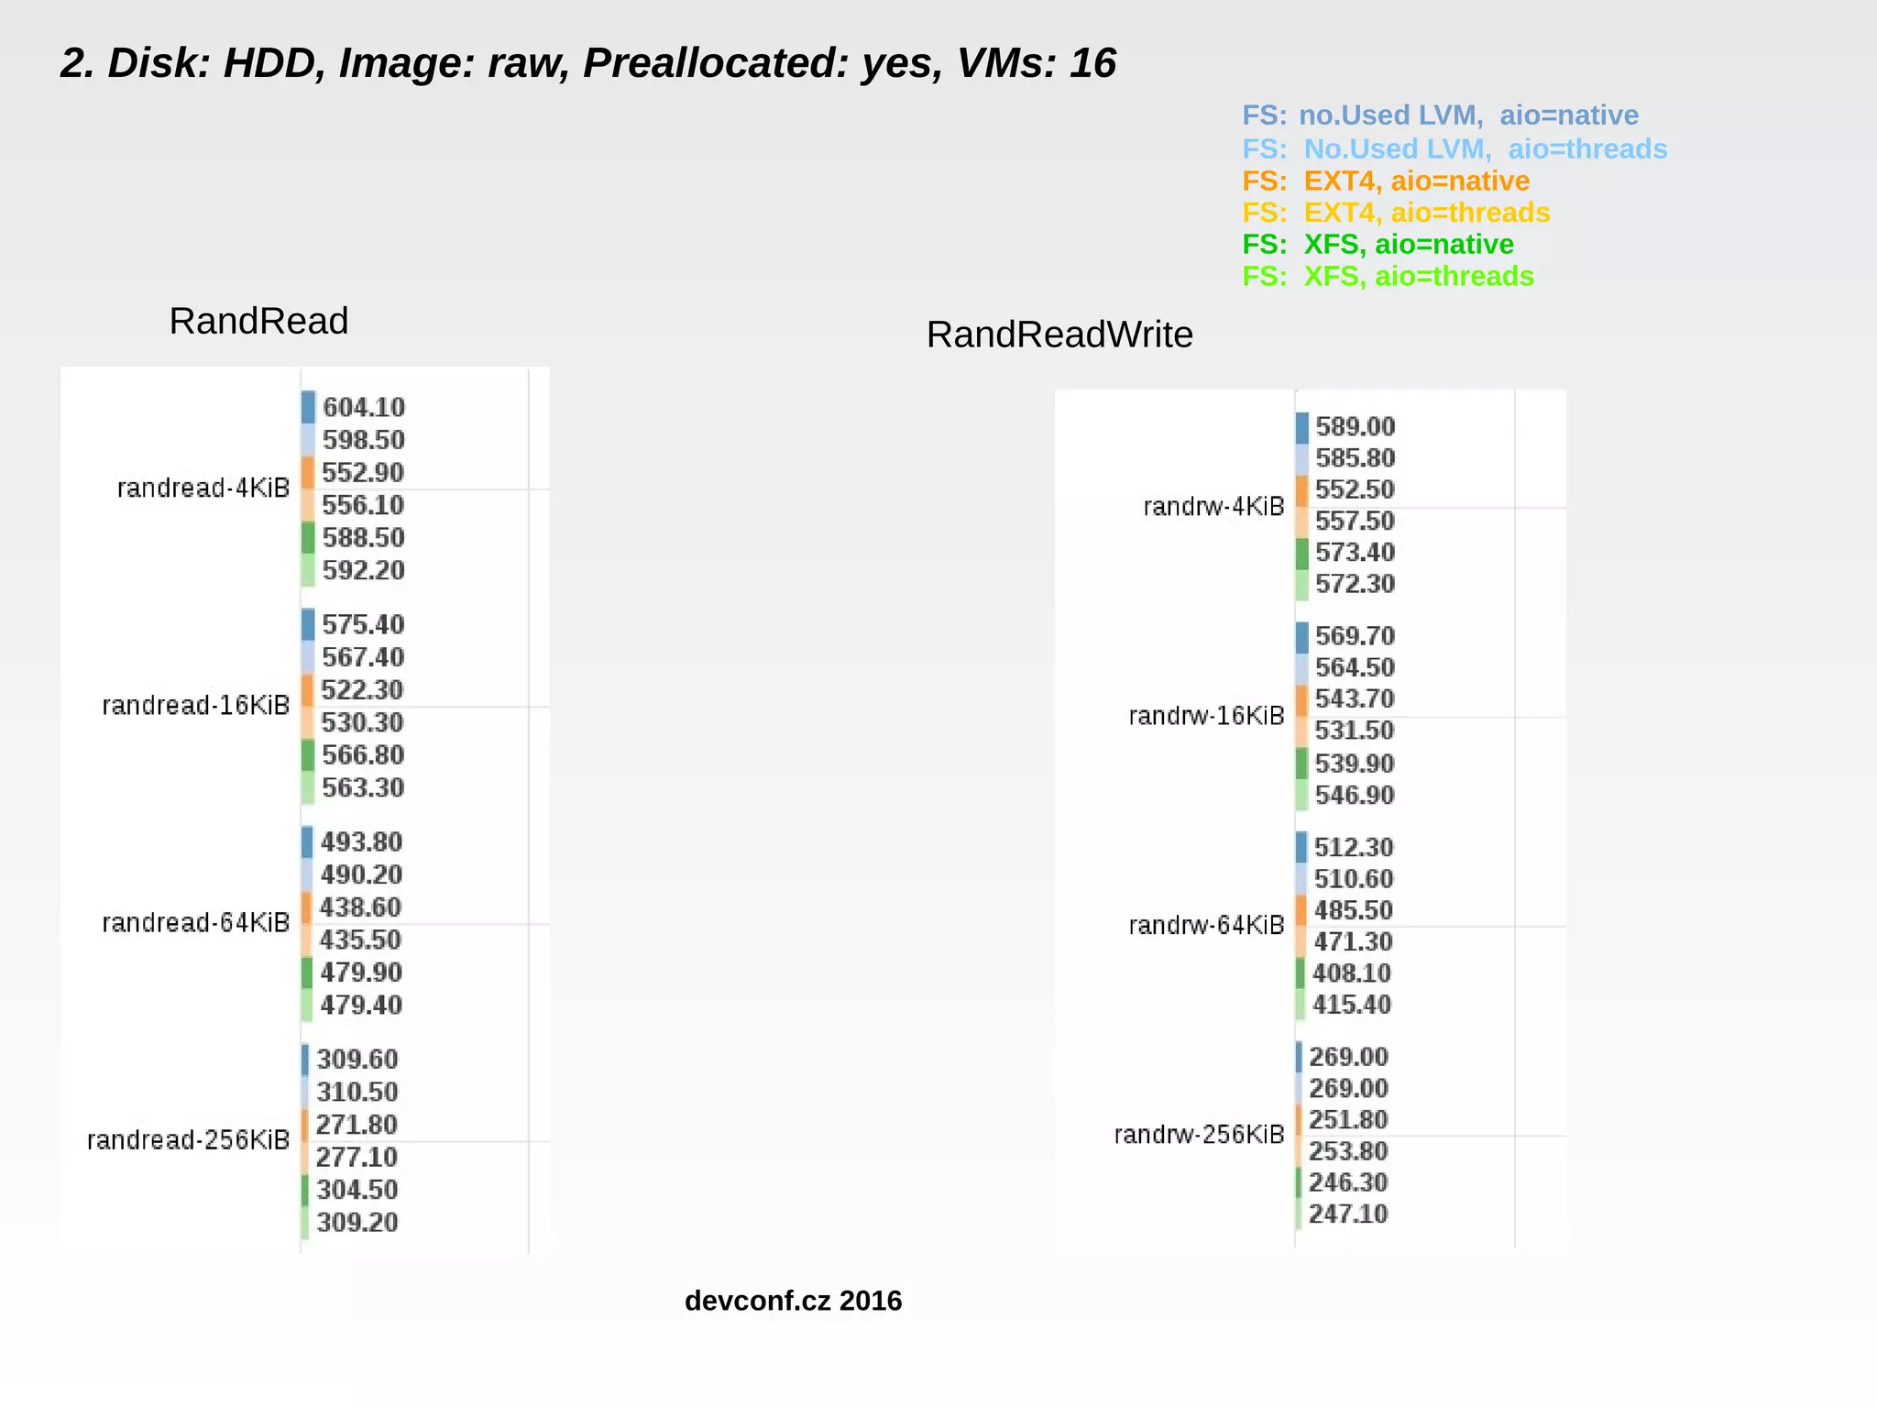Click the 512.30 value

coord(1354,847)
